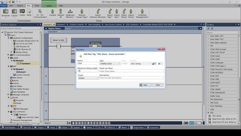The height and width of the screenshot is (136, 241).
Task: Open the Type STRING-ASCII dropdown
Action: pos(110,64)
